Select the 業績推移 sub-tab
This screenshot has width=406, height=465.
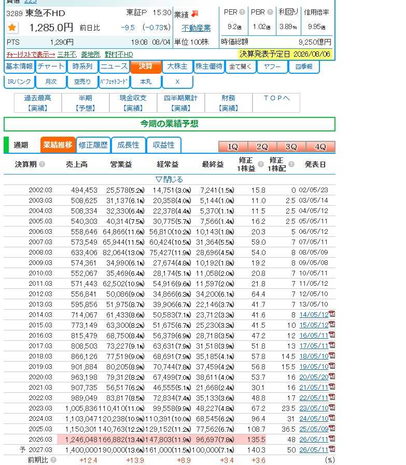click(58, 145)
